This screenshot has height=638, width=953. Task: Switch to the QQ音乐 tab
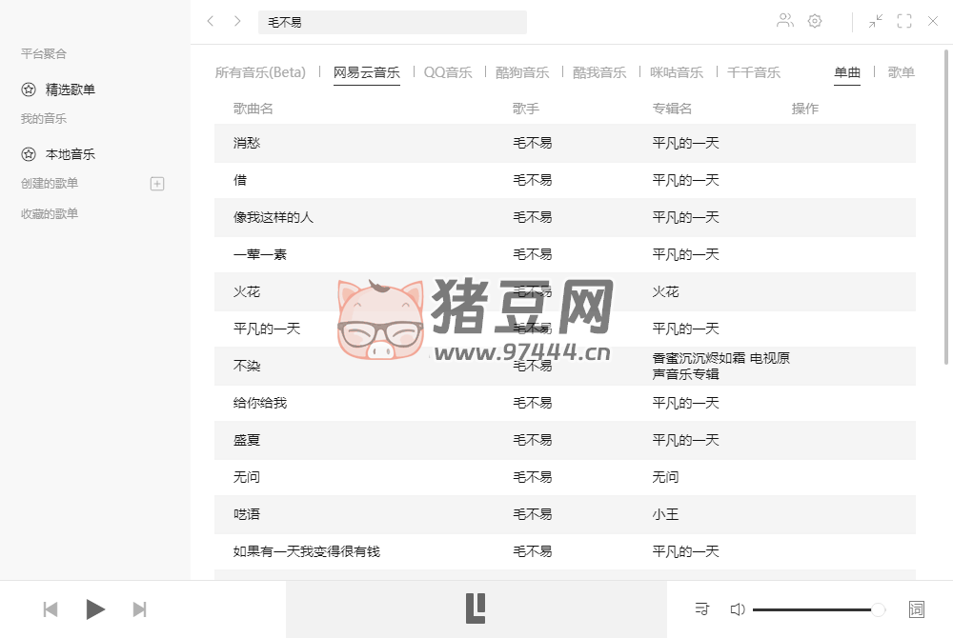tap(448, 72)
